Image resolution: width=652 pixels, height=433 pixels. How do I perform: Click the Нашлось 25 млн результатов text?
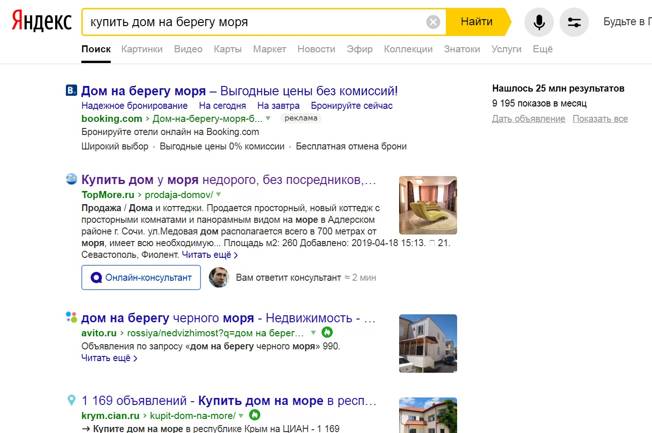coord(558,88)
